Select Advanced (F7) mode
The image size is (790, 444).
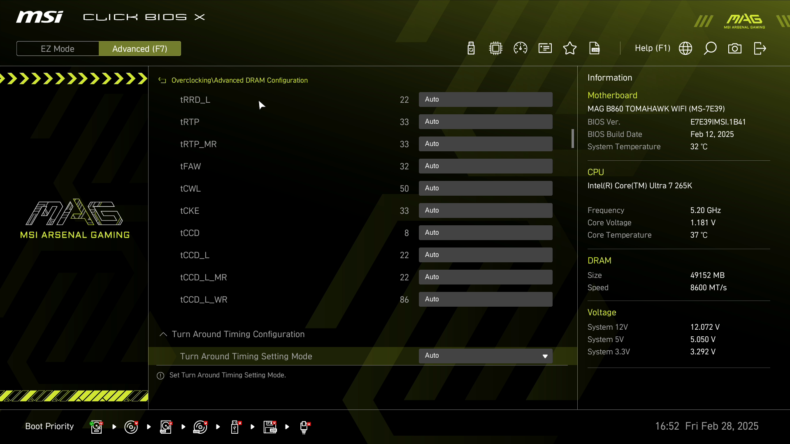tap(140, 49)
